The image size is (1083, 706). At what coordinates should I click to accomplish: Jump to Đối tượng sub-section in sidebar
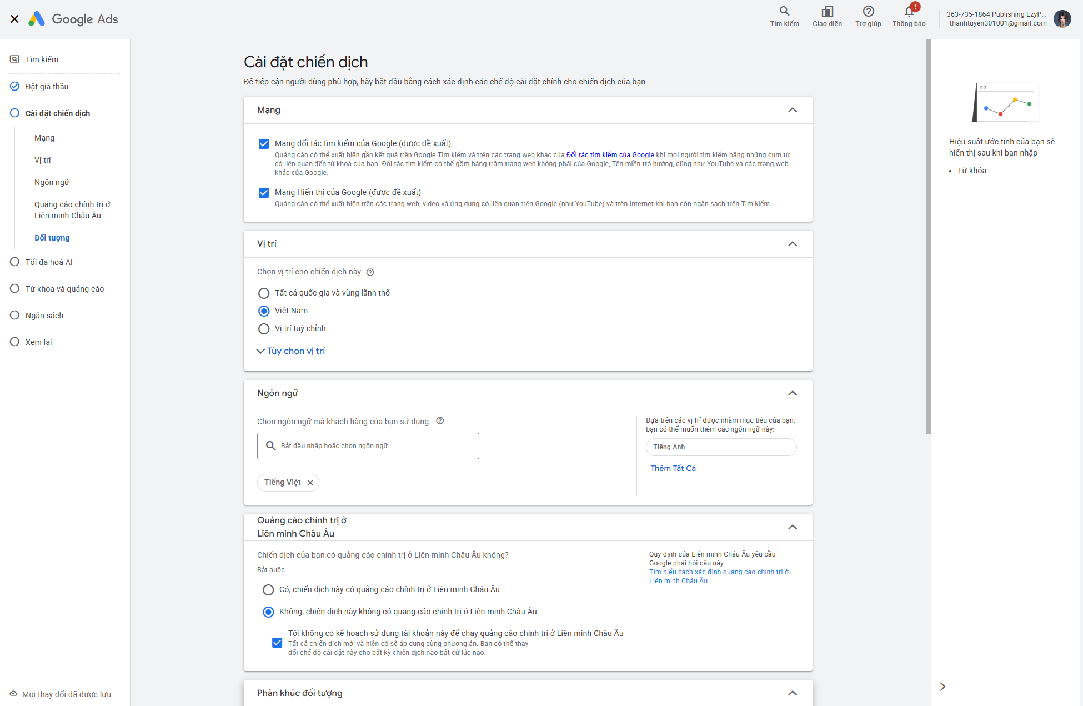click(52, 238)
